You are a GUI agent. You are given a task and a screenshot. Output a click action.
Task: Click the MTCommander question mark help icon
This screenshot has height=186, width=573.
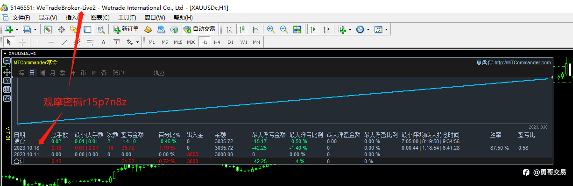(7, 81)
